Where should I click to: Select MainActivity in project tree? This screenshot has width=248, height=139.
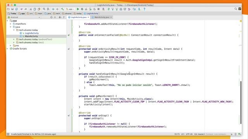[x=31, y=36]
